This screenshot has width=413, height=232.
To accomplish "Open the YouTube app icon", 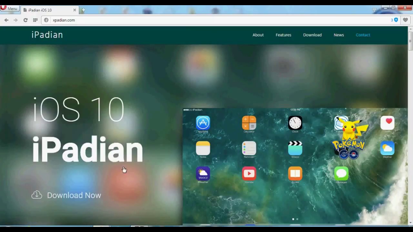I will pyautogui.click(x=249, y=174).
